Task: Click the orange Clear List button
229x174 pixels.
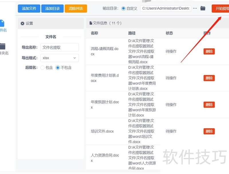Action: [x=76, y=9]
